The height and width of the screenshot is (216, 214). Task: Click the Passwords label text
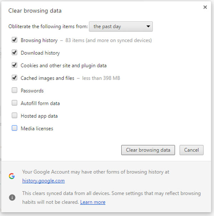coord(32,91)
